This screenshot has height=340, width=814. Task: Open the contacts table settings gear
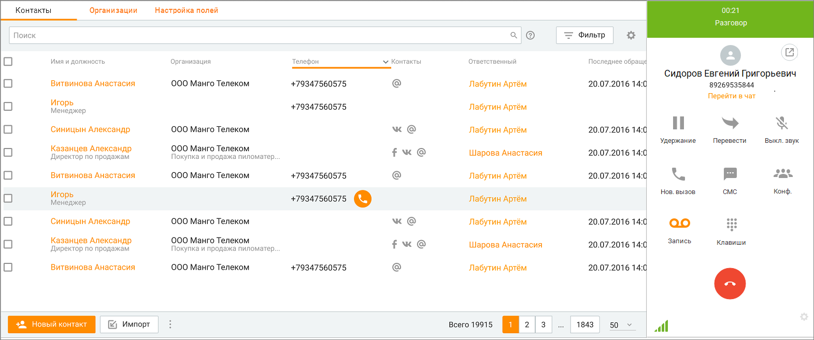[x=631, y=35]
